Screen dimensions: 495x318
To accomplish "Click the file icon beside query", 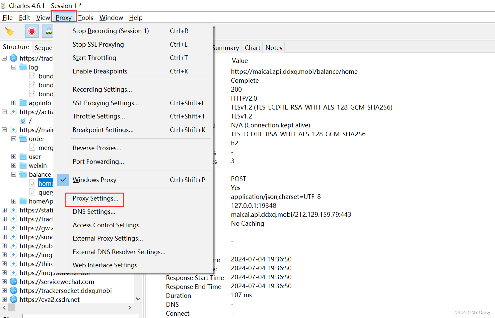I will [32, 192].
